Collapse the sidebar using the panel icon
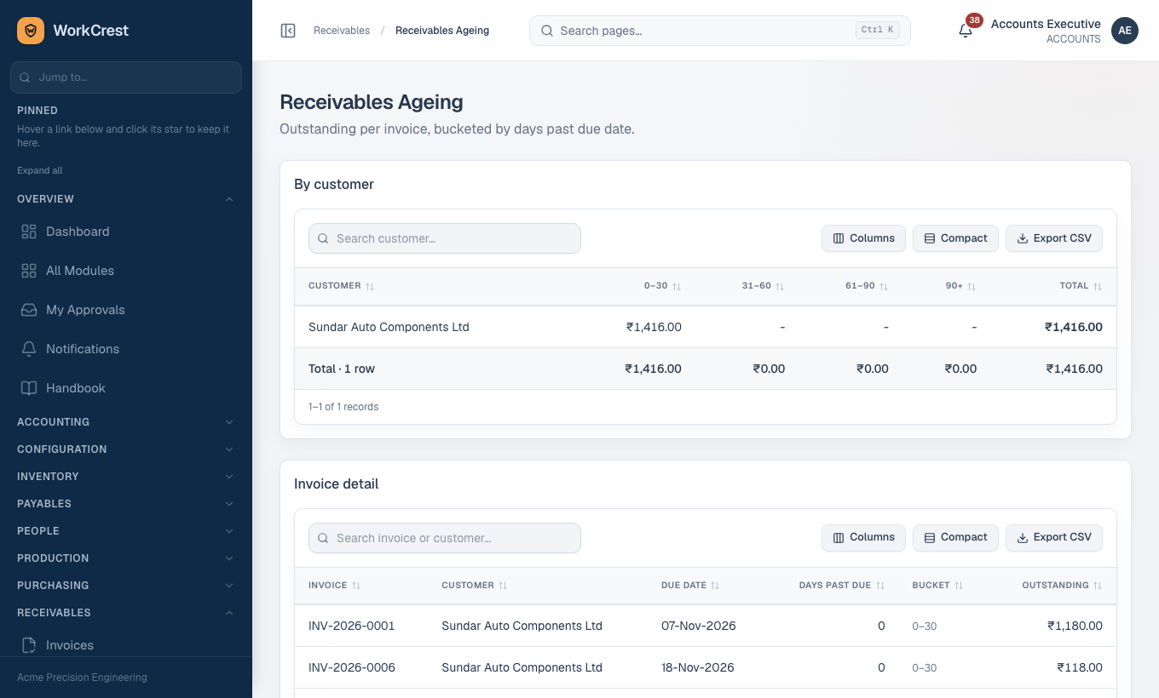The width and height of the screenshot is (1159, 698). point(288,31)
